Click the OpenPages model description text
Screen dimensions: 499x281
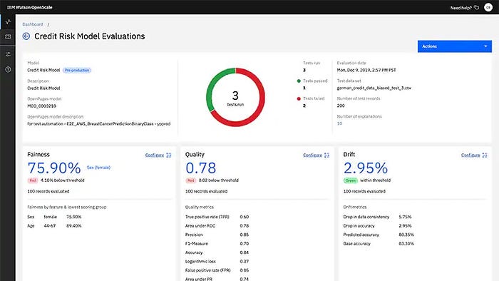[99, 124]
